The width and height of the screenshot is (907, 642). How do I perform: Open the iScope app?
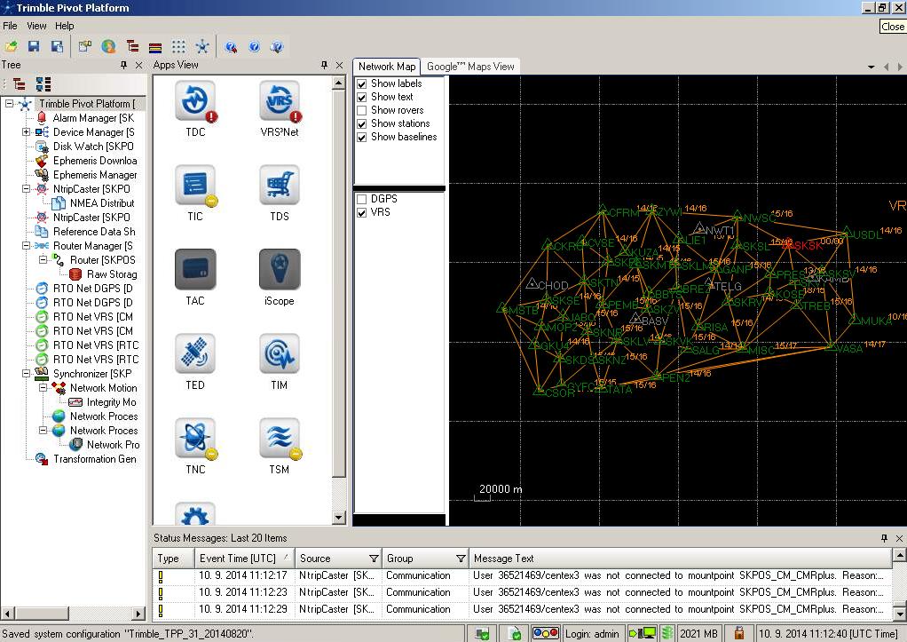coord(280,269)
